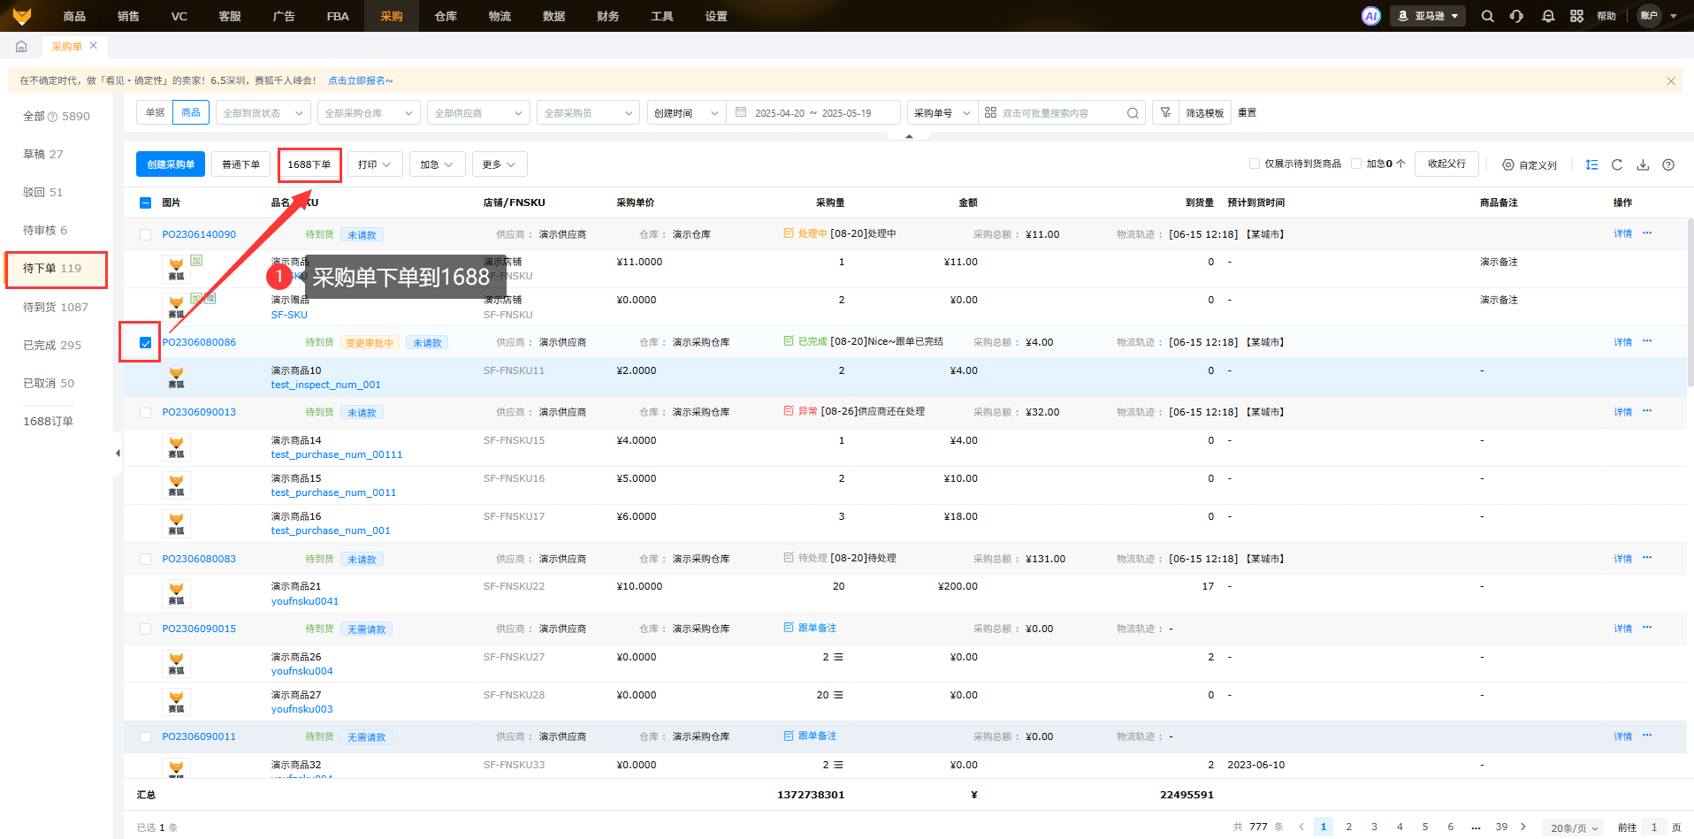Enable the 加急 filter checkbox
This screenshot has height=839, width=1694.
(1356, 164)
